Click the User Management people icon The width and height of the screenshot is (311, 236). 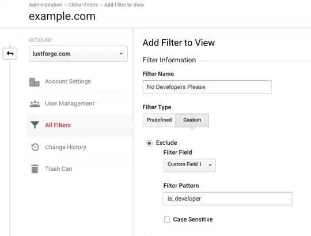(x=35, y=104)
